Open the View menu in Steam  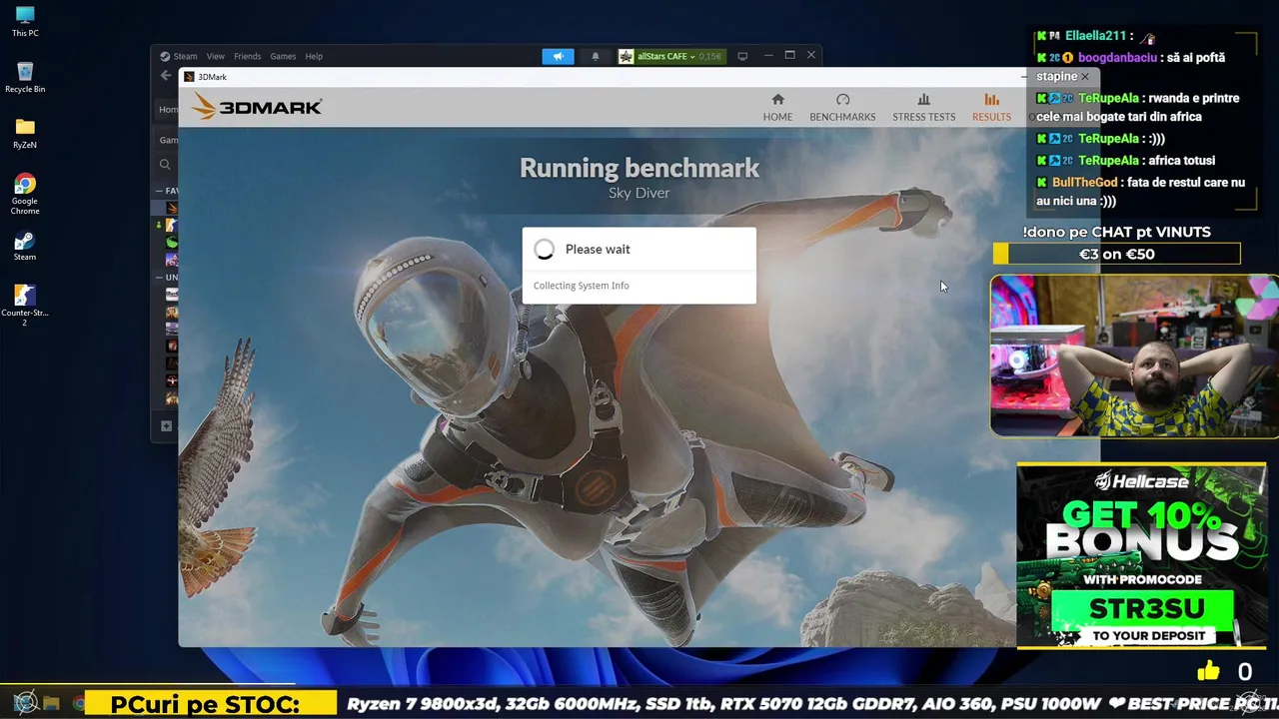216,56
